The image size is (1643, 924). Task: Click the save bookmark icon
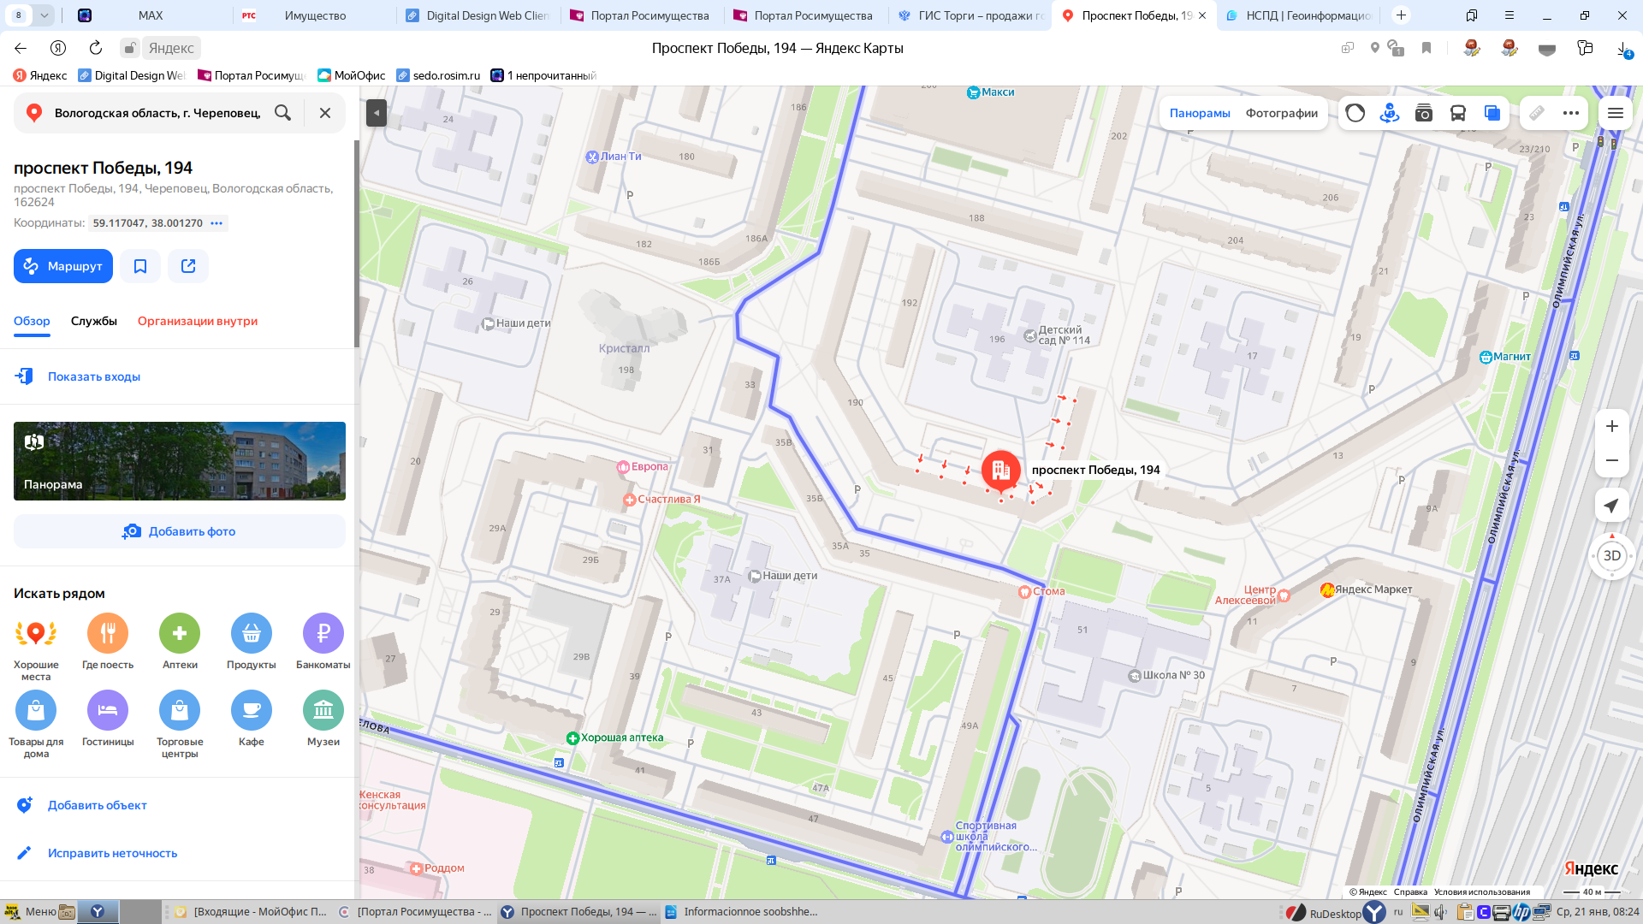click(140, 266)
